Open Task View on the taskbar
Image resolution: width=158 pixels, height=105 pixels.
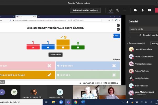coord(46,102)
